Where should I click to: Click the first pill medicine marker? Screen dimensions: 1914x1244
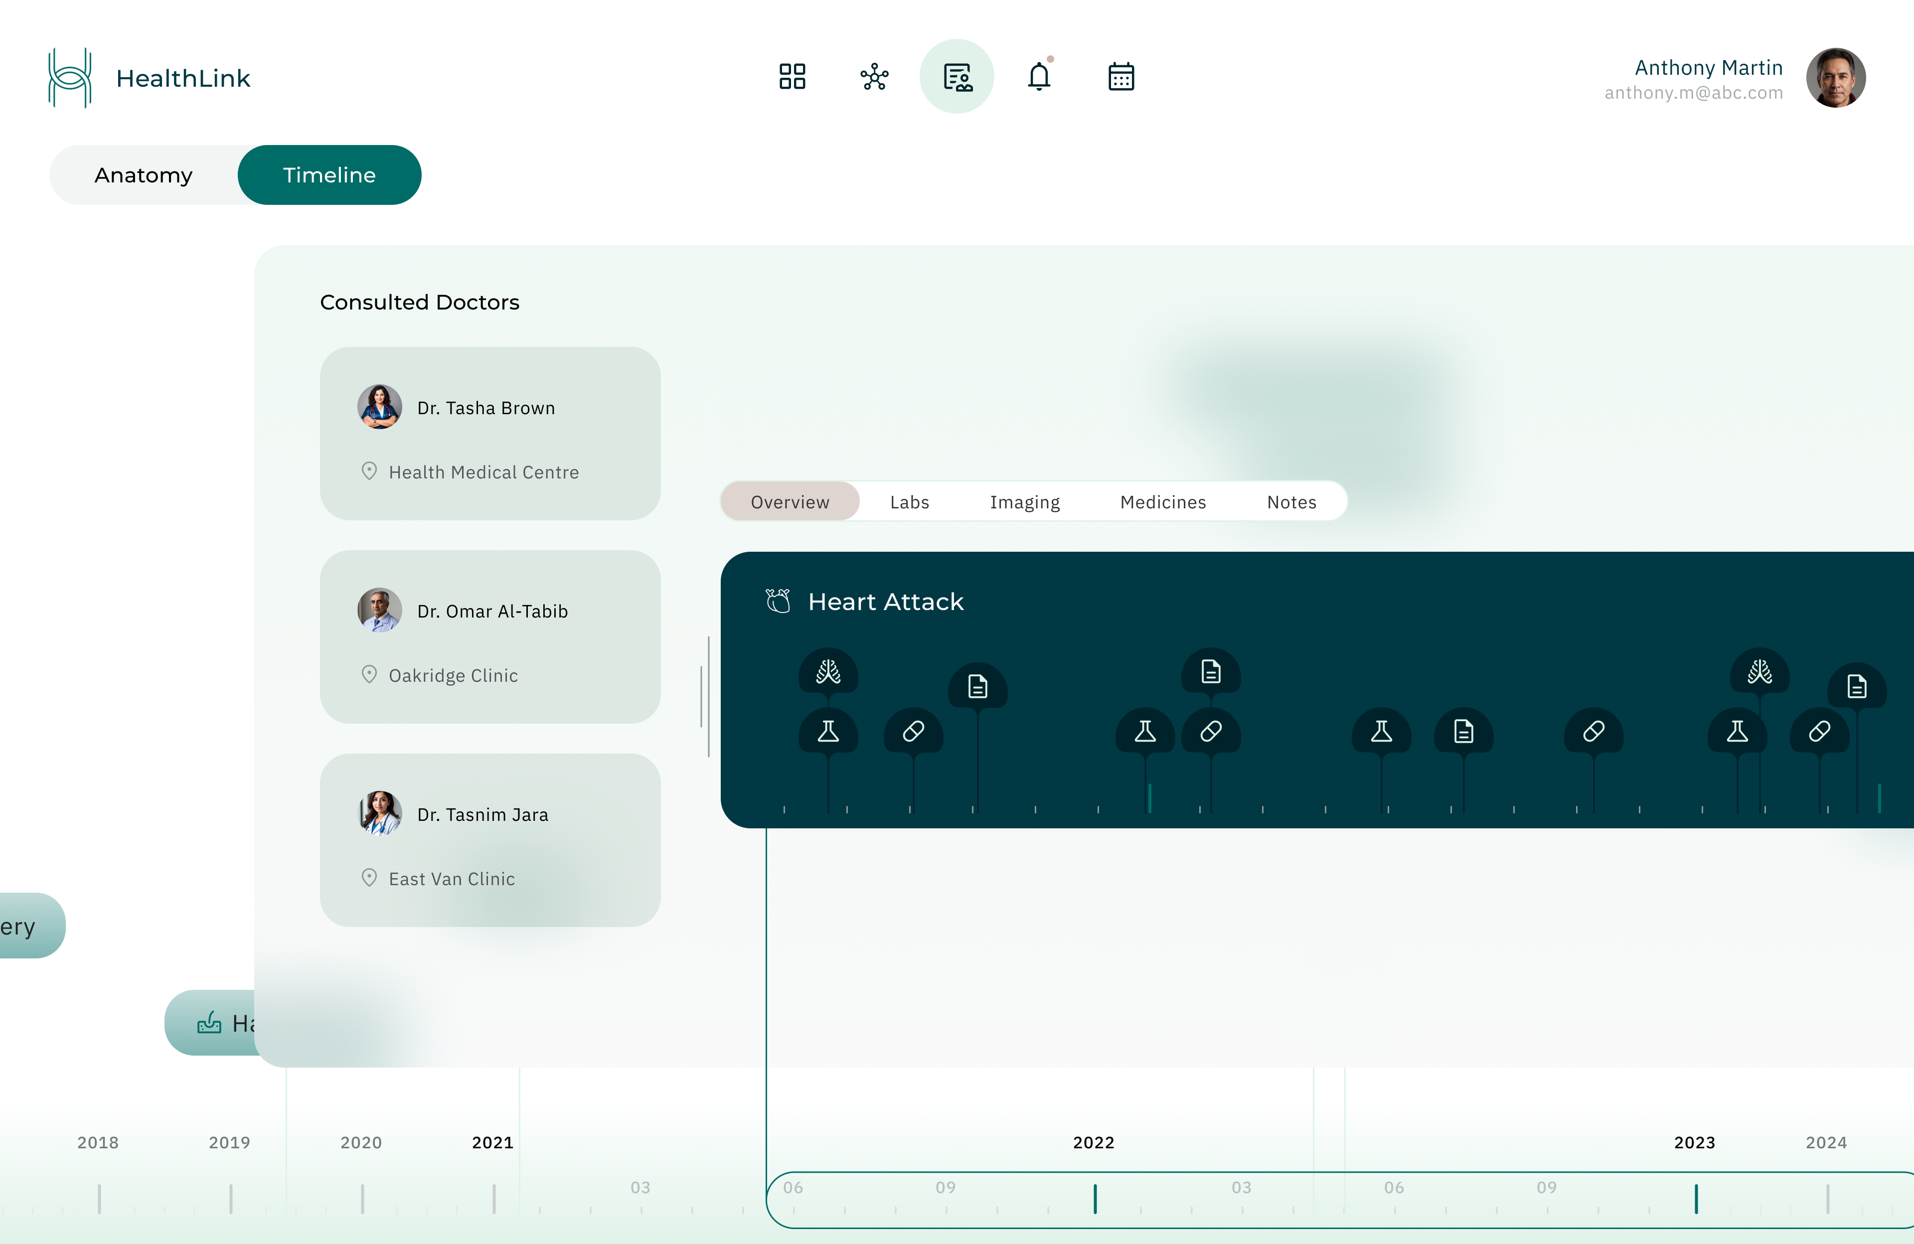[x=913, y=731]
